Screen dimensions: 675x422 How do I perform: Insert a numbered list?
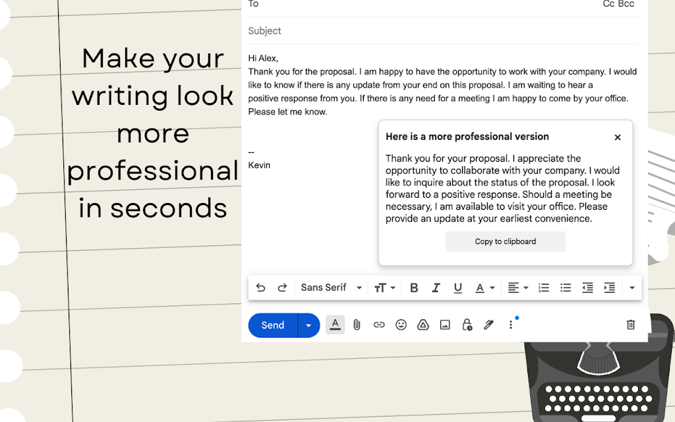point(544,287)
